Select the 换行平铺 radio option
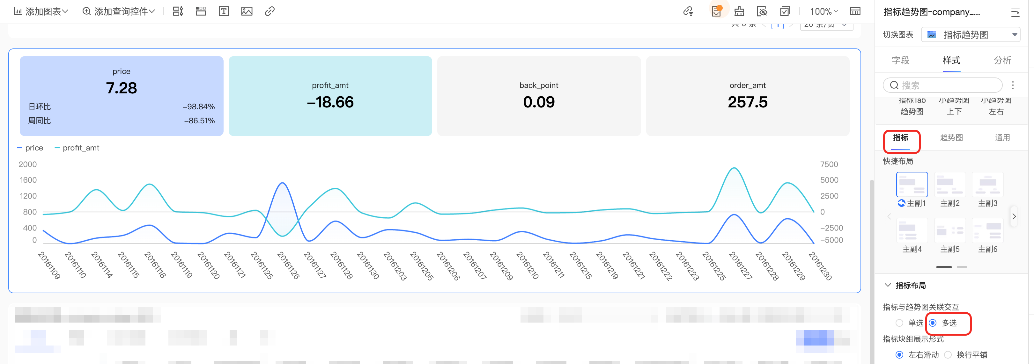 [948, 355]
